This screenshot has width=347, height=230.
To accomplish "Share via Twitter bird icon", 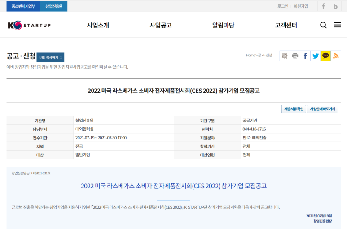I will (x=316, y=56).
